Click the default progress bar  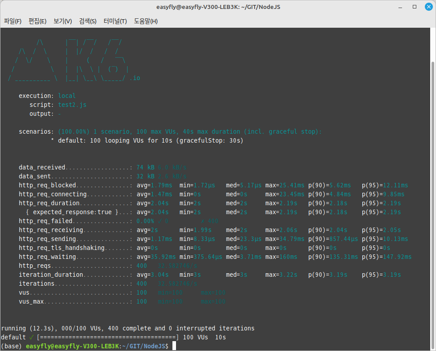[108, 337]
